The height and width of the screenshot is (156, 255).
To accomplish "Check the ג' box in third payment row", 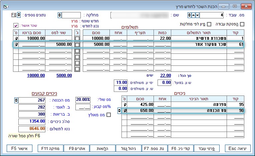I will [77, 51].
